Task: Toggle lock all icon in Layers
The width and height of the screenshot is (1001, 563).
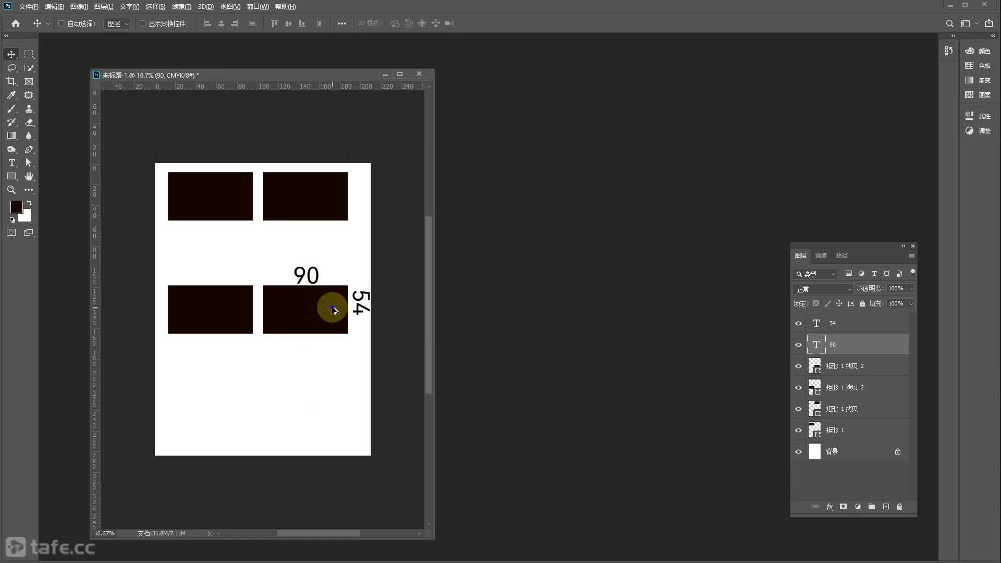Action: tap(862, 303)
